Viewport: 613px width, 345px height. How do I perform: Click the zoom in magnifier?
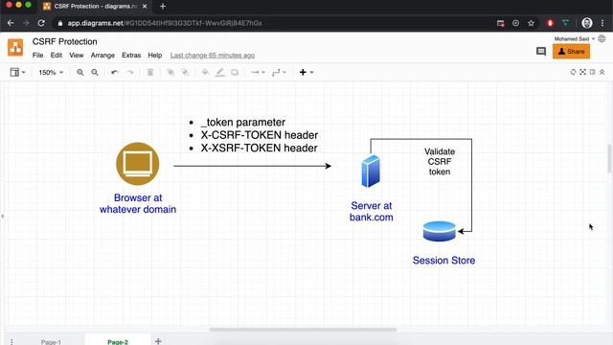click(x=80, y=73)
